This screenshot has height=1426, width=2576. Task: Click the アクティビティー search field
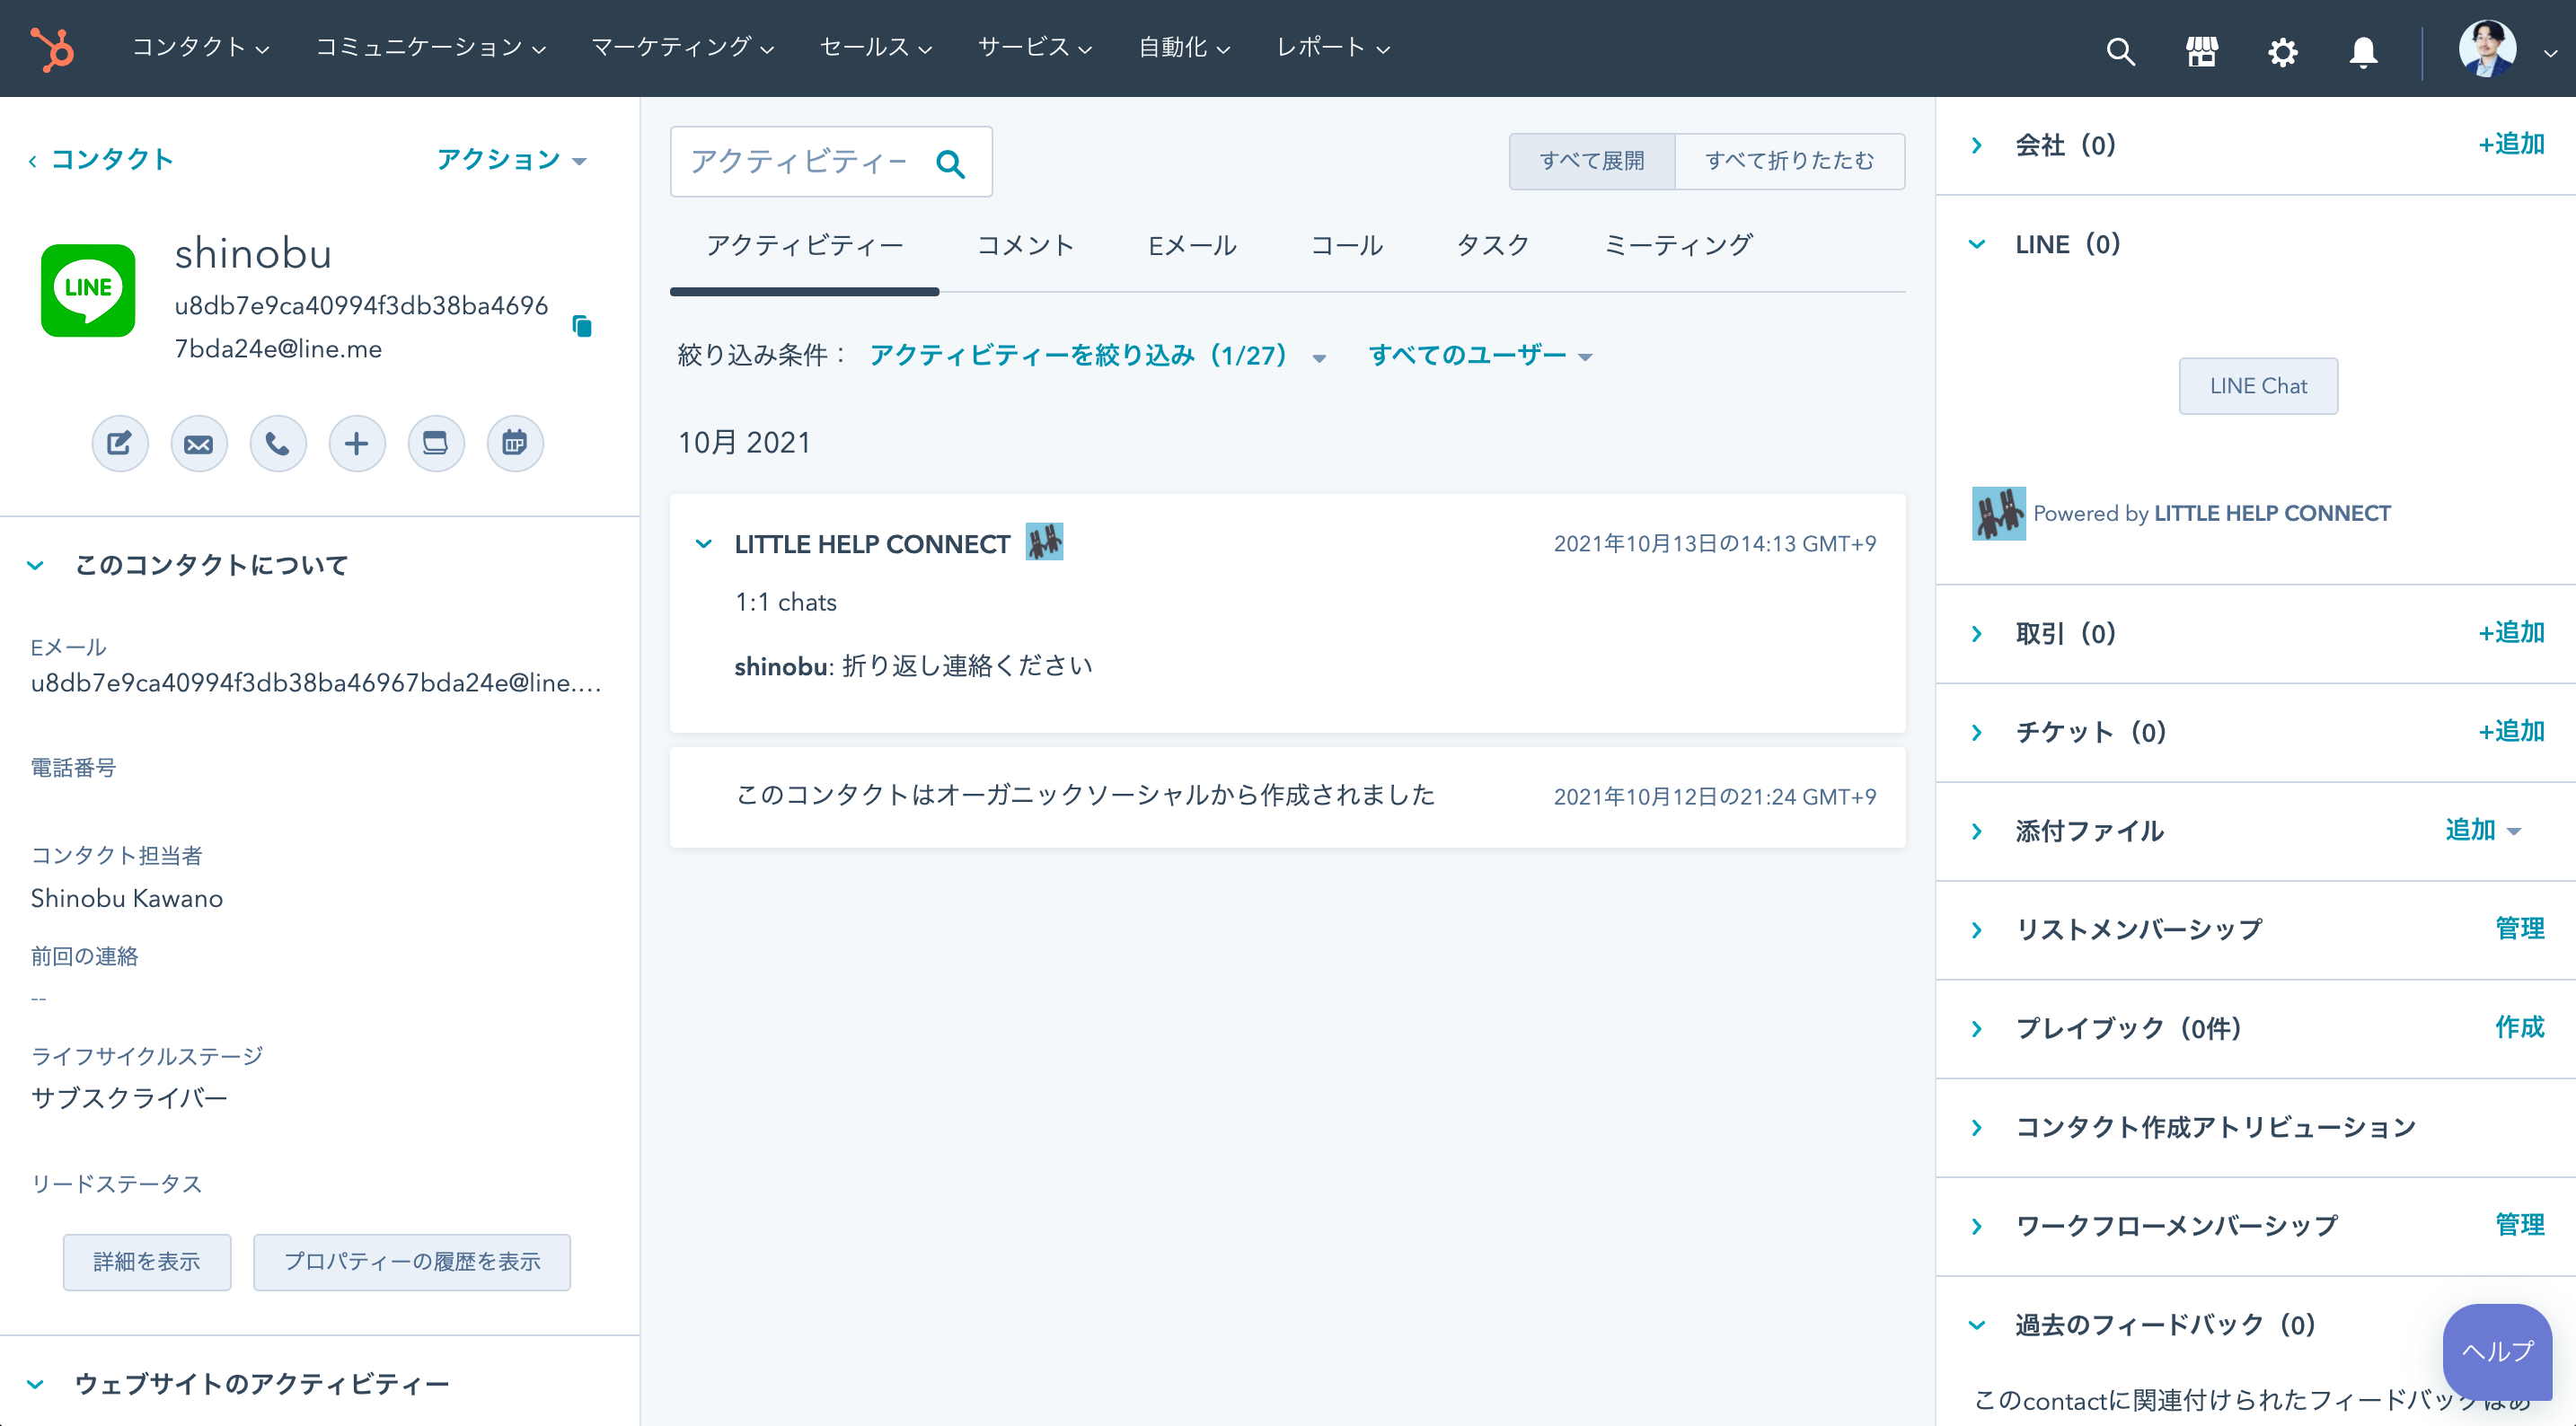tap(800, 161)
